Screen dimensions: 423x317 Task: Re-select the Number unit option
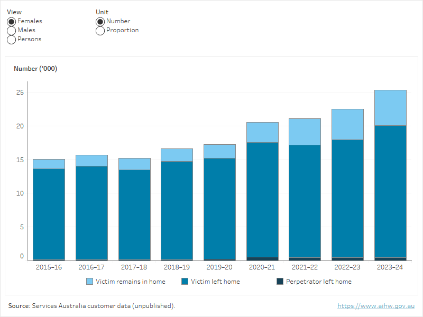[x=99, y=21]
